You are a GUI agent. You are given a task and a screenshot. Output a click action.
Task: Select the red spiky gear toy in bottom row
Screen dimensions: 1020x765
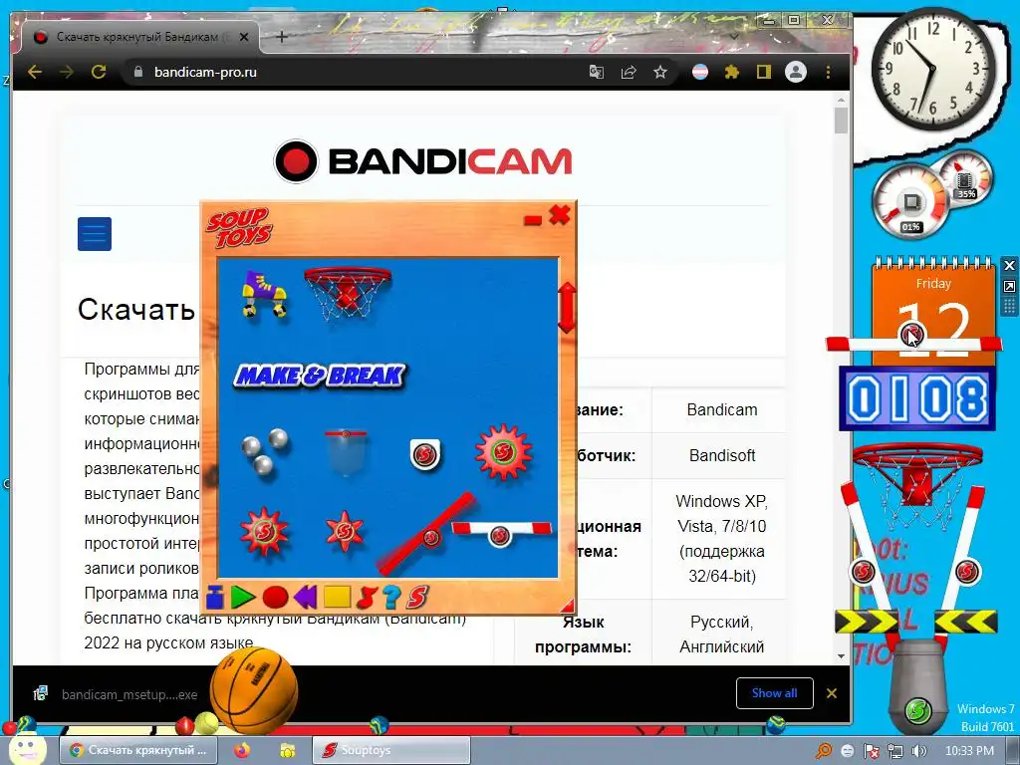(x=263, y=532)
